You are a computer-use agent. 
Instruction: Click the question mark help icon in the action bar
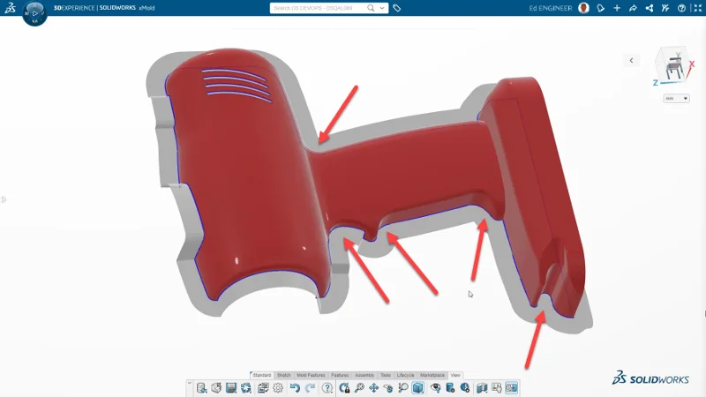(x=327, y=388)
